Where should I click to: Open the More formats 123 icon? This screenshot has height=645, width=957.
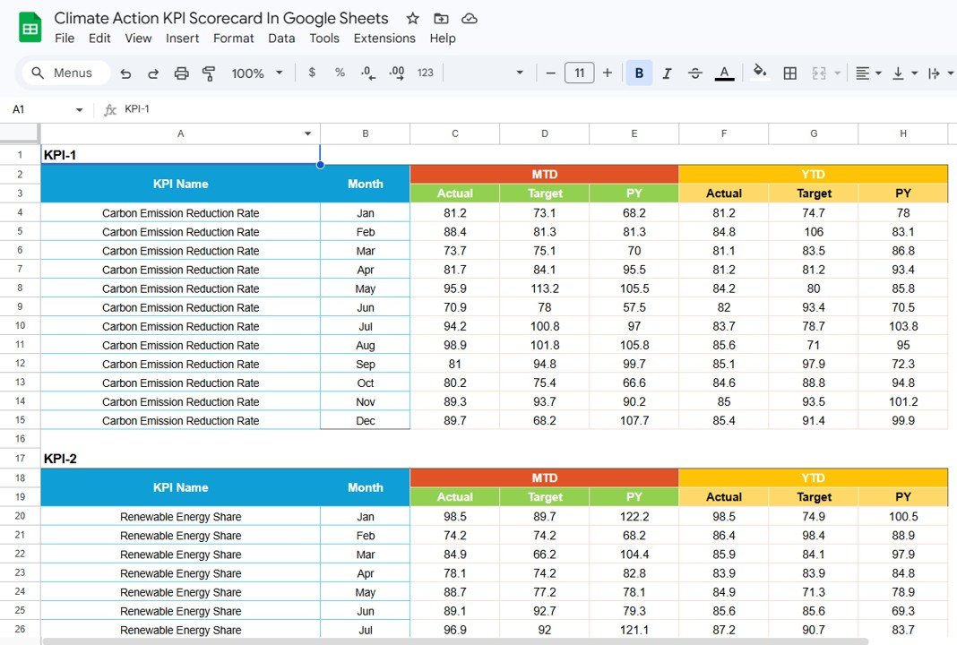(425, 73)
